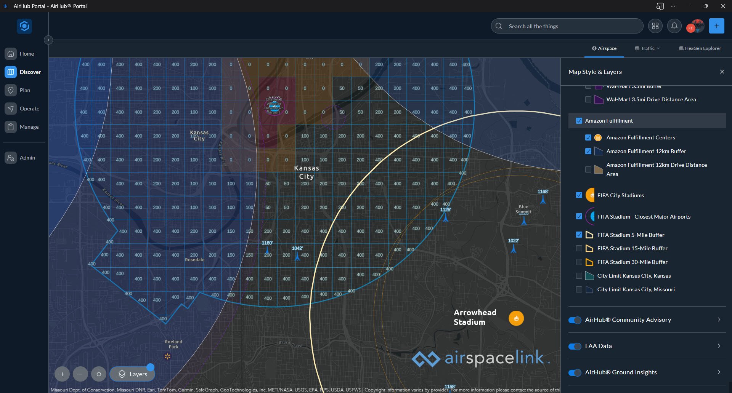Image resolution: width=732 pixels, height=393 pixels.
Task: Open the Admin user icon
Action: coord(11,158)
